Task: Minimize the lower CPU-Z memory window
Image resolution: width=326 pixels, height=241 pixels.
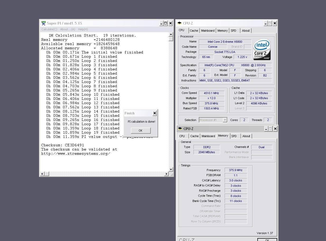Action: (x=266, y=129)
